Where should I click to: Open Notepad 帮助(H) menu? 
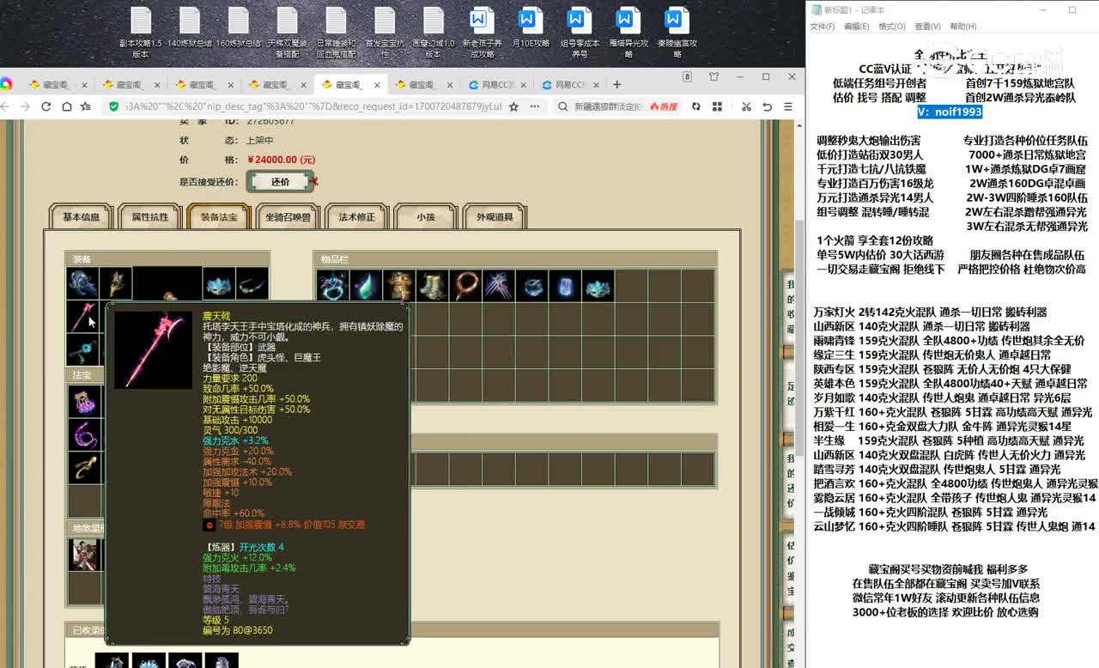[x=963, y=27]
